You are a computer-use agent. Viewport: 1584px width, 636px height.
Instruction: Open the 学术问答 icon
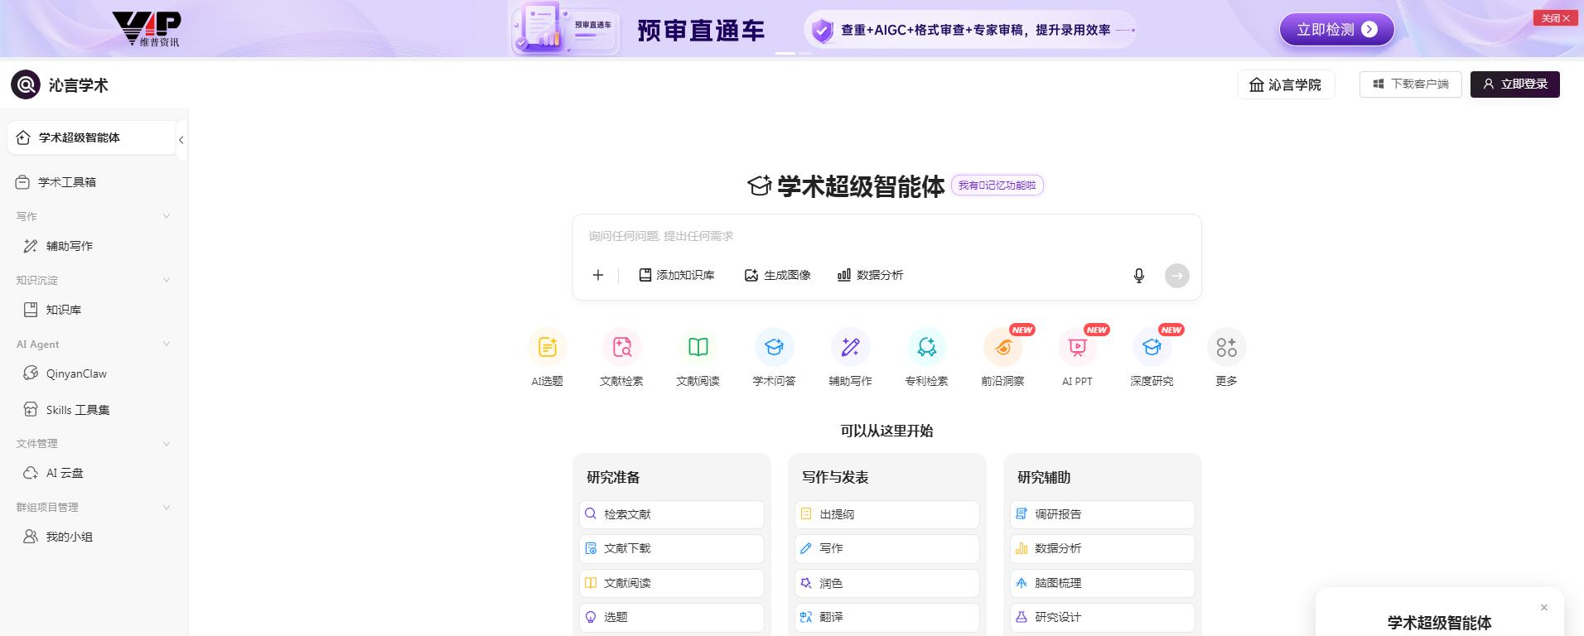coord(775,348)
